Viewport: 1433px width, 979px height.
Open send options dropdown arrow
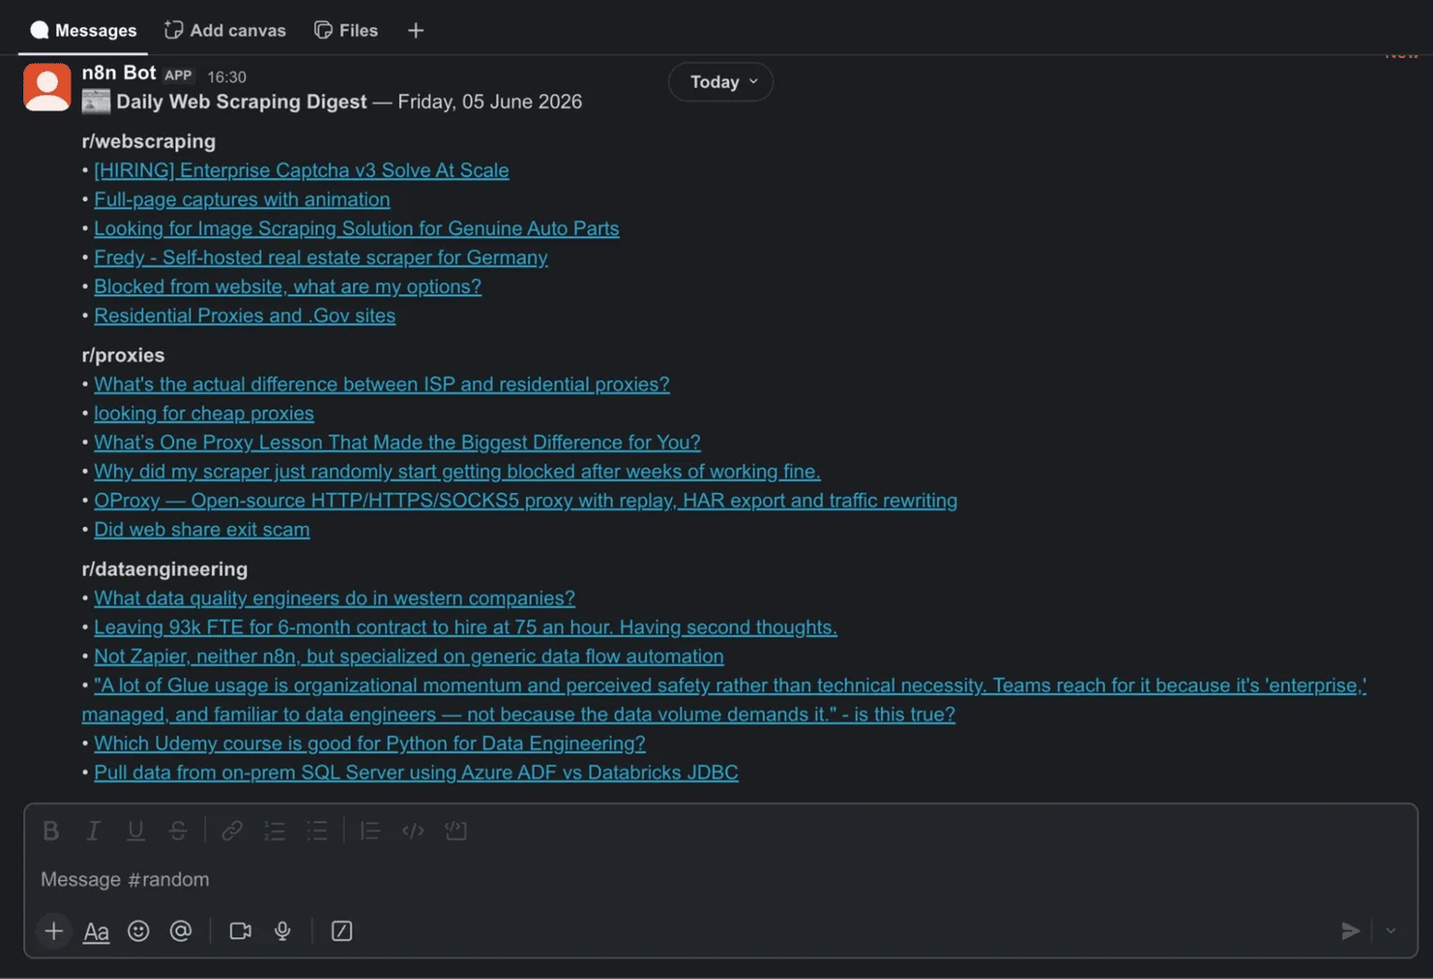tap(1391, 932)
